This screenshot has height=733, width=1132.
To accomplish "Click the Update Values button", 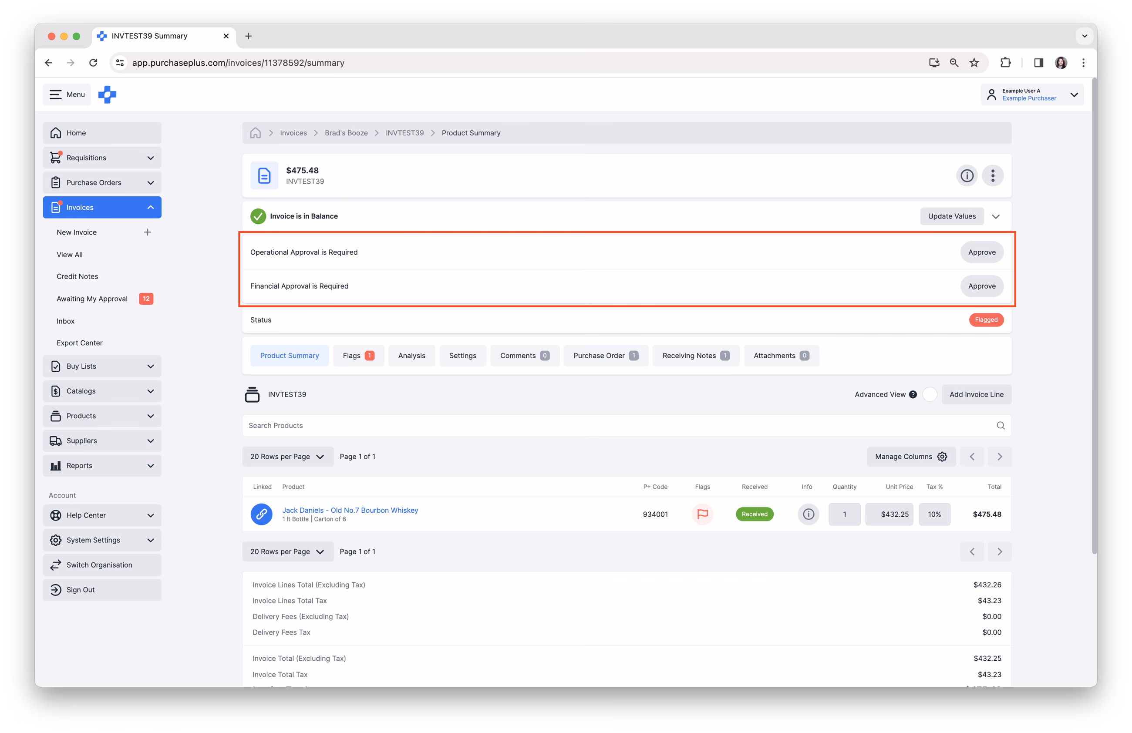I will 952,216.
